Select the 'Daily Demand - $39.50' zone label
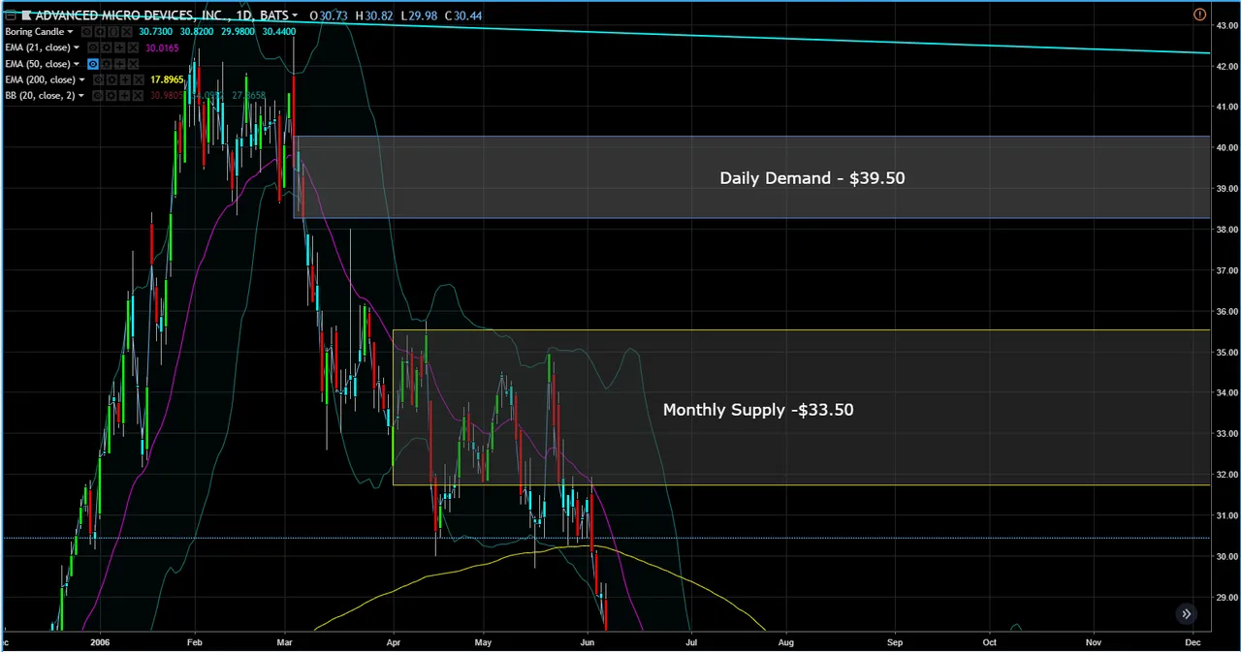 pos(812,178)
